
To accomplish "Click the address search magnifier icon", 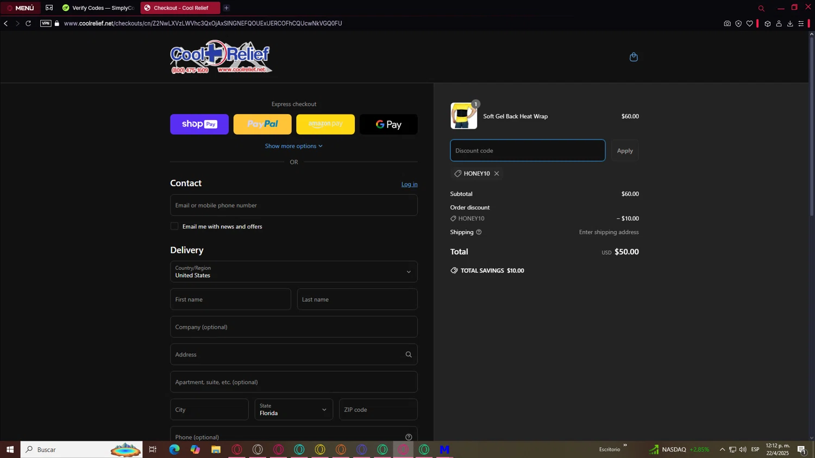I will 409,354.
